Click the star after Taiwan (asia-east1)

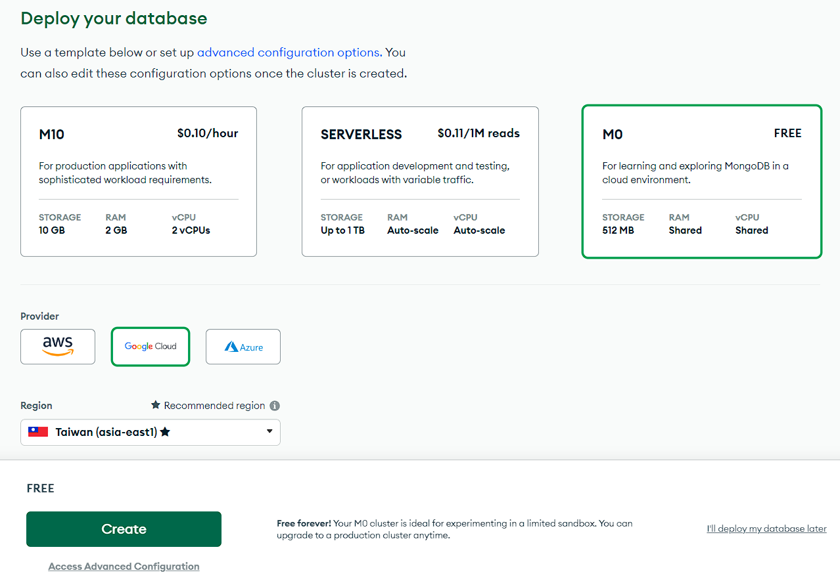point(165,432)
